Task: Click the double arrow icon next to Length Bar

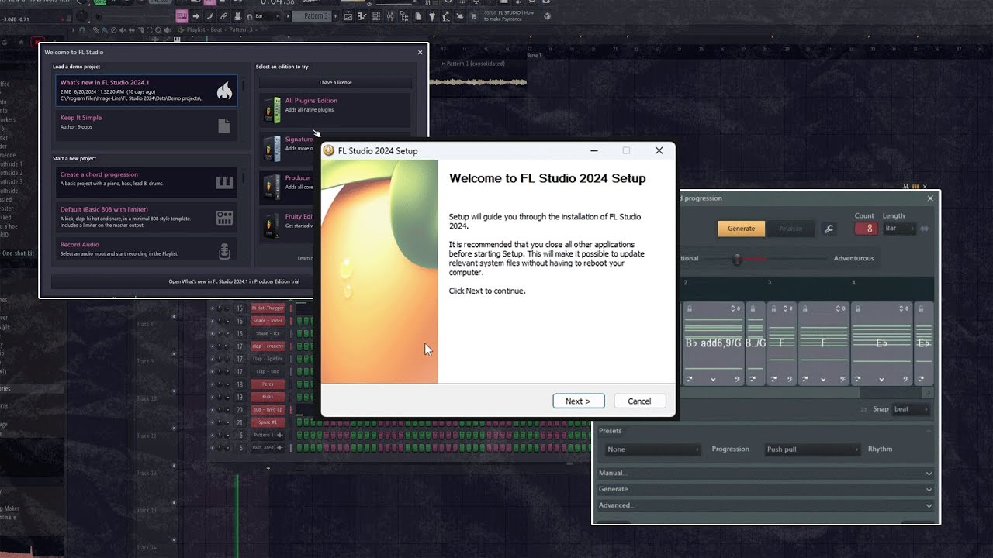Action: (924, 229)
